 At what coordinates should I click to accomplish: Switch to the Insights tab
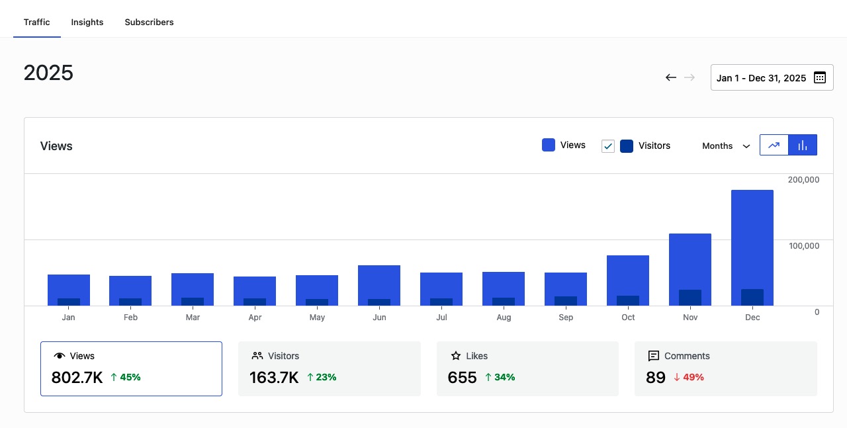click(x=87, y=22)
